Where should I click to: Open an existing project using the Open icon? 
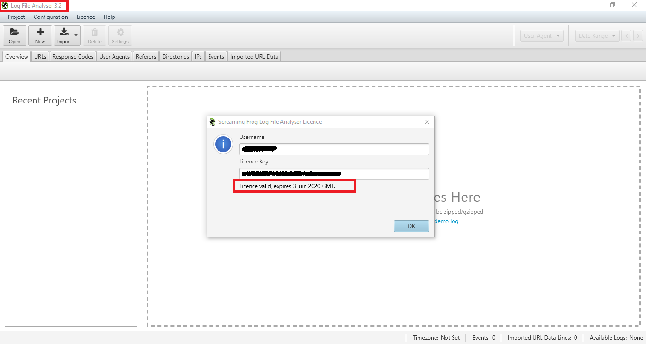14,35
